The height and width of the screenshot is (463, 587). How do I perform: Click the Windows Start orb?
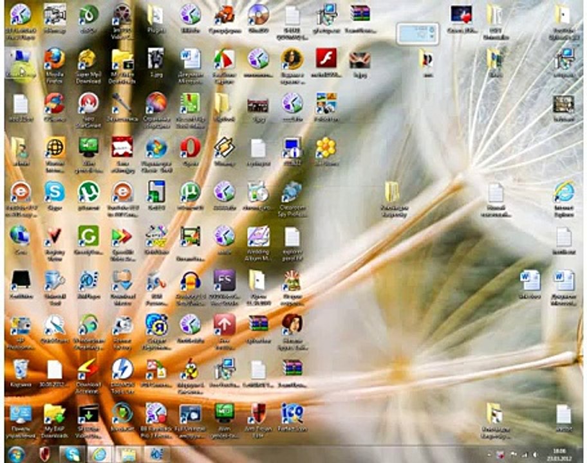(15, 455)
